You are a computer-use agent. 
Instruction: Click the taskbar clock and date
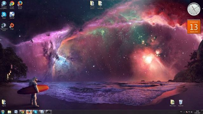(x=197, y=112)
